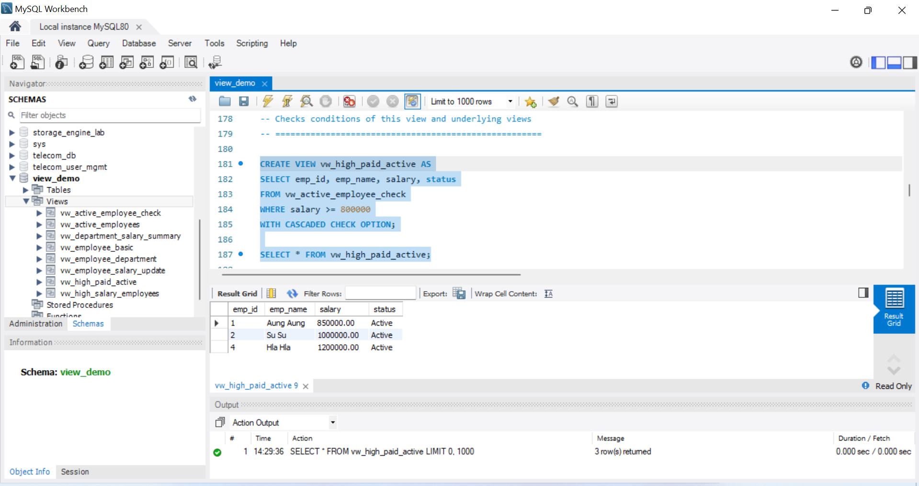Open the Scripting menu

tap(252, 43)
